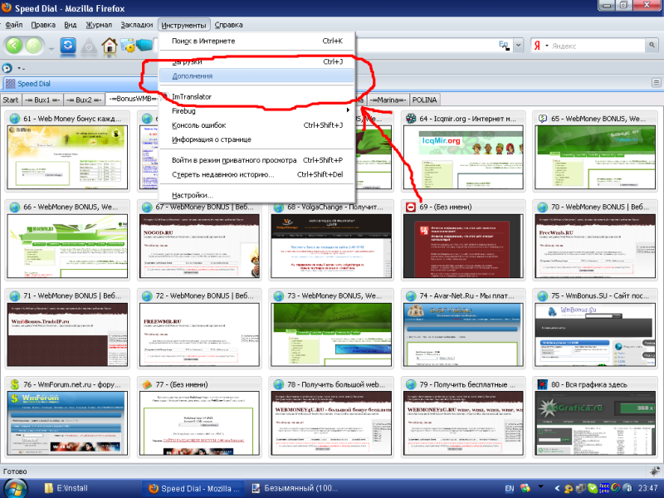Open the Файл menu

[14, 25]
